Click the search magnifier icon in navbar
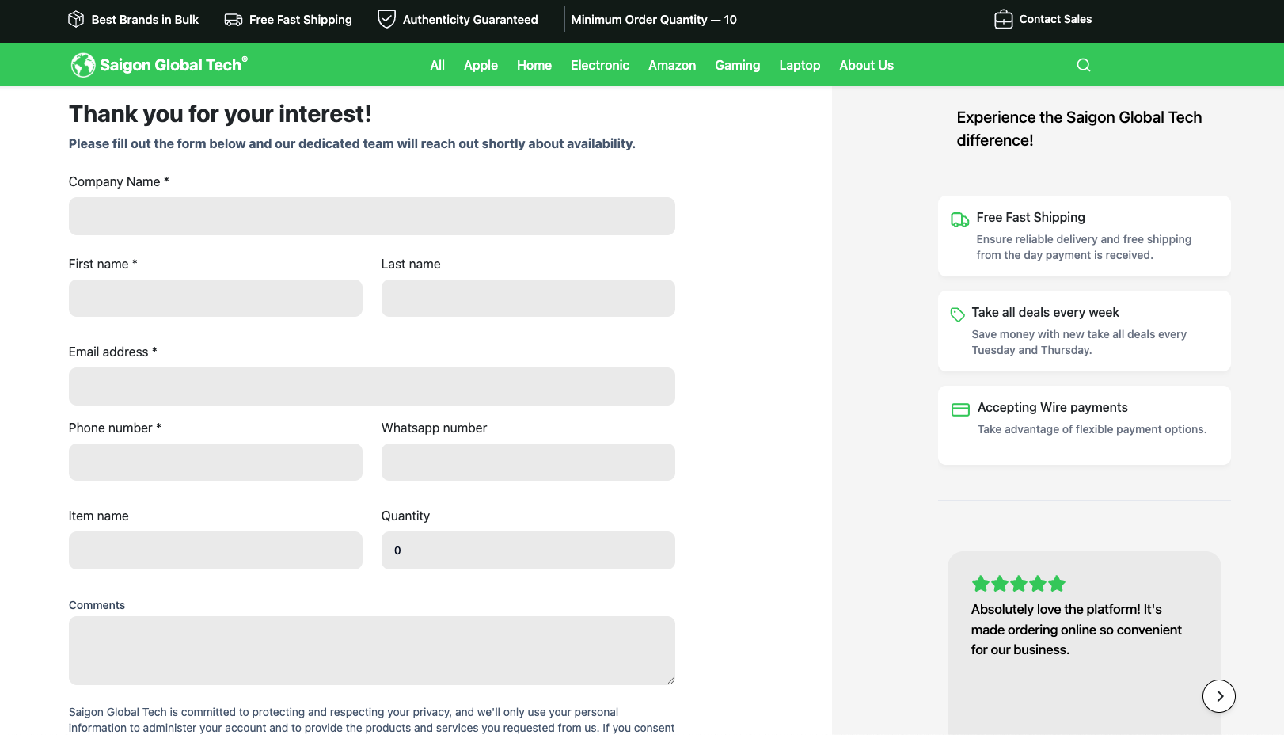The width and height of the screenshot is (1284, 735). pyautogui.click(x=1084, y=65)
